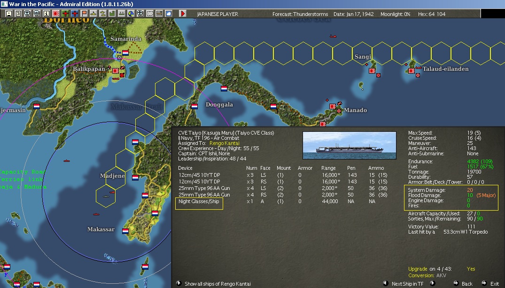Click the Forecast: Thunderstorms status text
This screenshot has height=288, width=505.
[300, 14]
